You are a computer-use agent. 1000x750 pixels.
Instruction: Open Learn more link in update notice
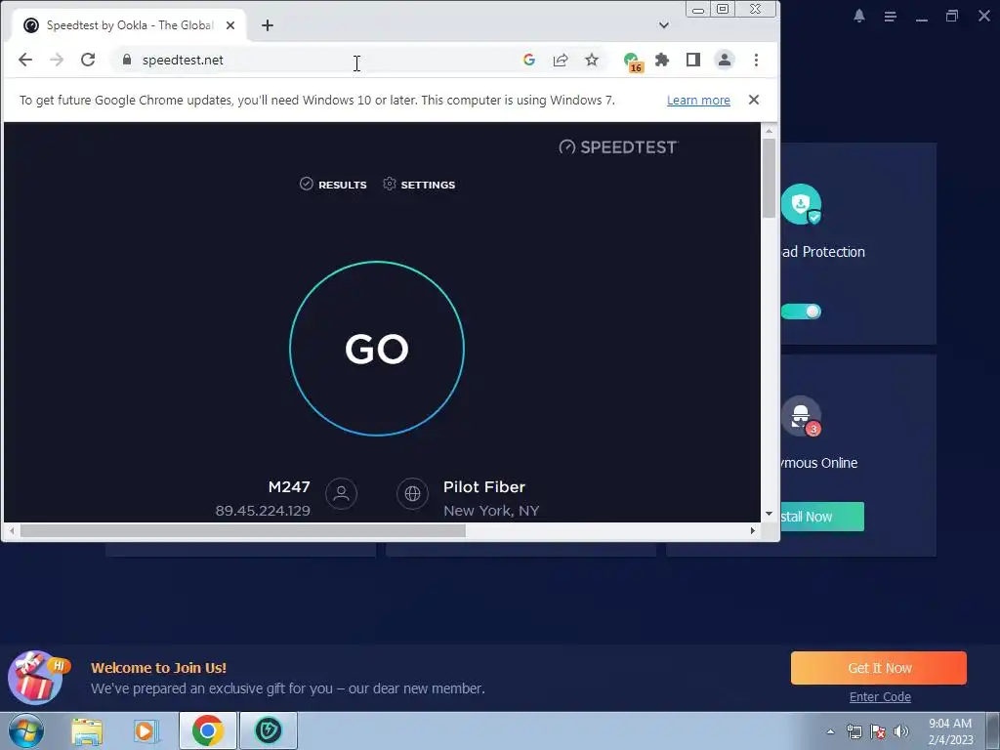[x=698, y=101]
